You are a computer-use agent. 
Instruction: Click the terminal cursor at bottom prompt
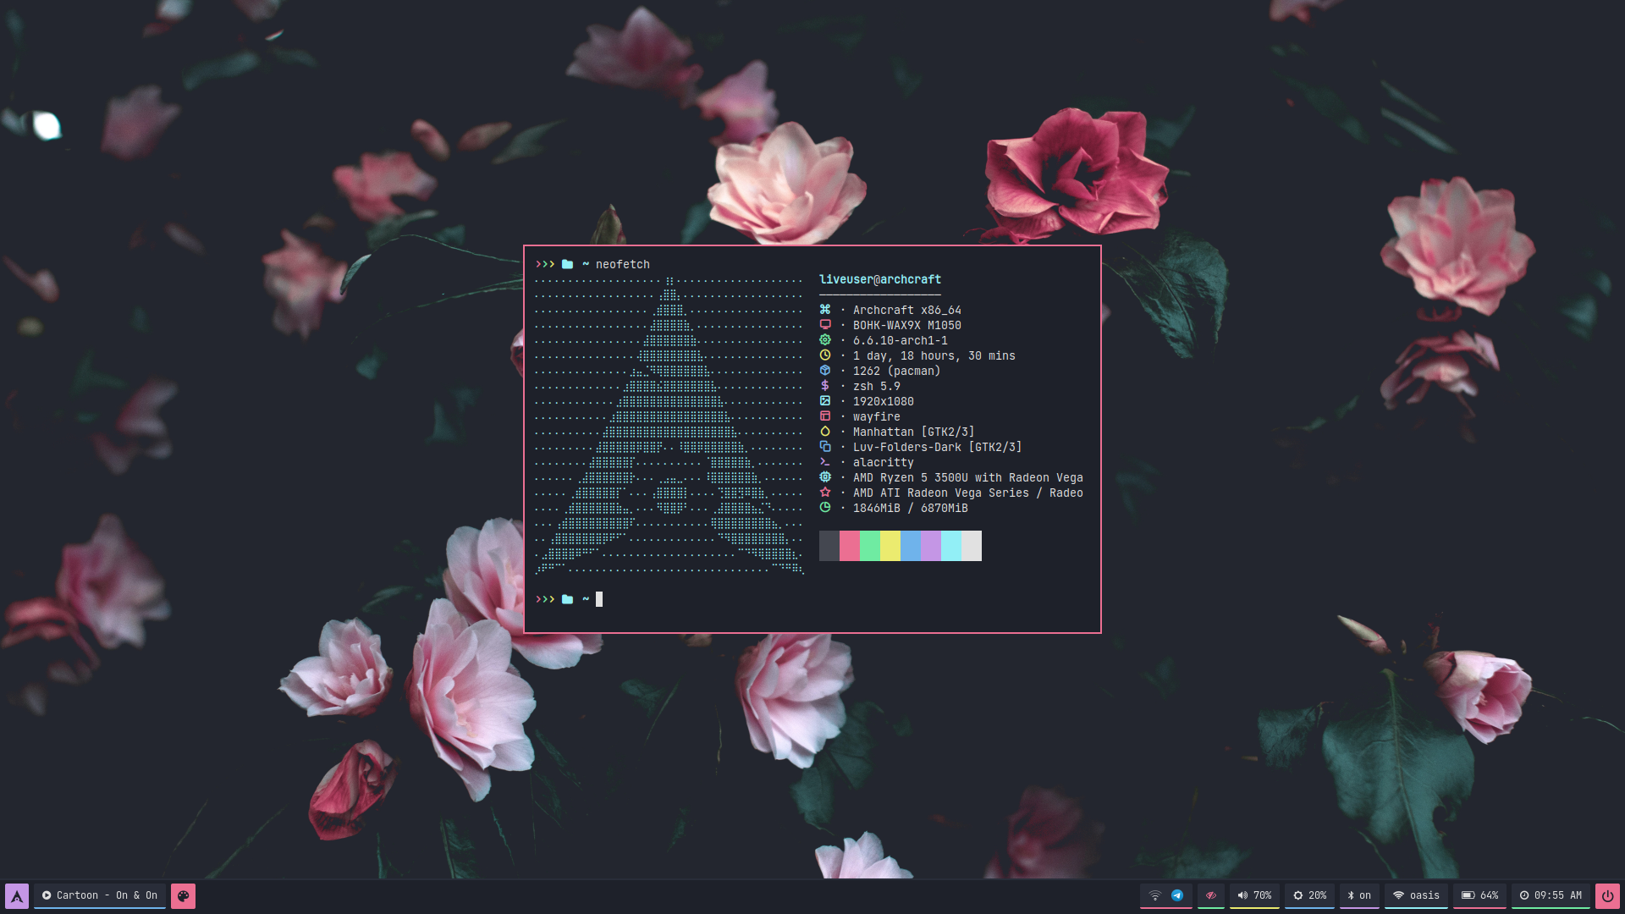coord(599,599)
